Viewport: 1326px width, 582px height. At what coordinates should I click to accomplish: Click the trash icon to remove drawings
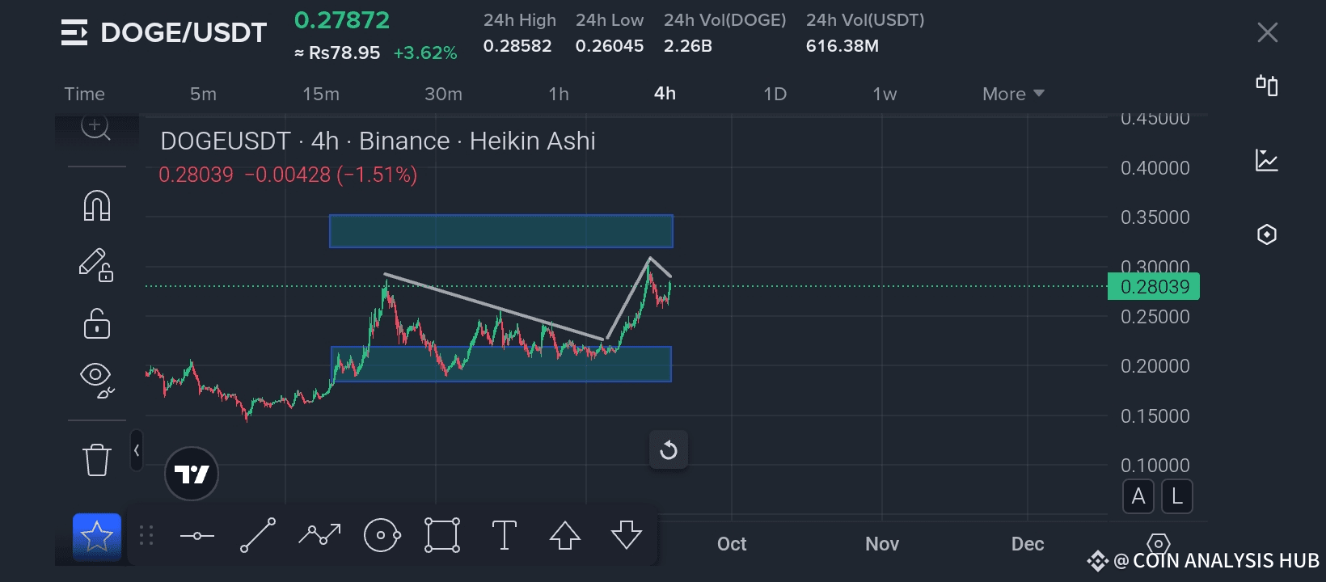coord(96,460)
